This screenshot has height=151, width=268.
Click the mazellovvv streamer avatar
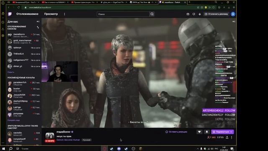[50, 136]
